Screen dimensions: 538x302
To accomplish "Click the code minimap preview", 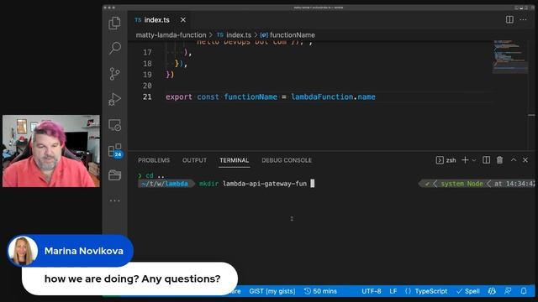I will click(510, 57).
